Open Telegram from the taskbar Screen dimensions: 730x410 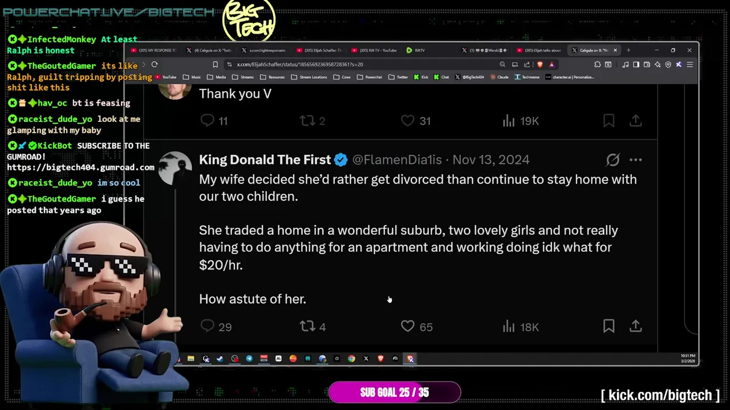pos(249,358)
